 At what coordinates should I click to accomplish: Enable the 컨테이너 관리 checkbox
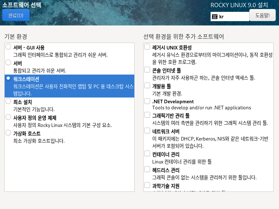point(147,153)
